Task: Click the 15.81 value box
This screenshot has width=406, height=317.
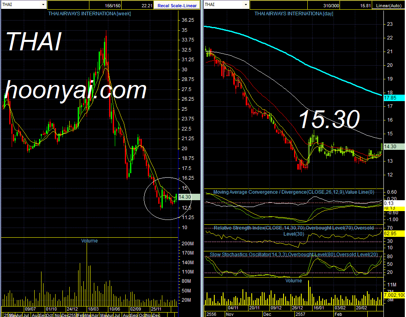Action: 356,6
